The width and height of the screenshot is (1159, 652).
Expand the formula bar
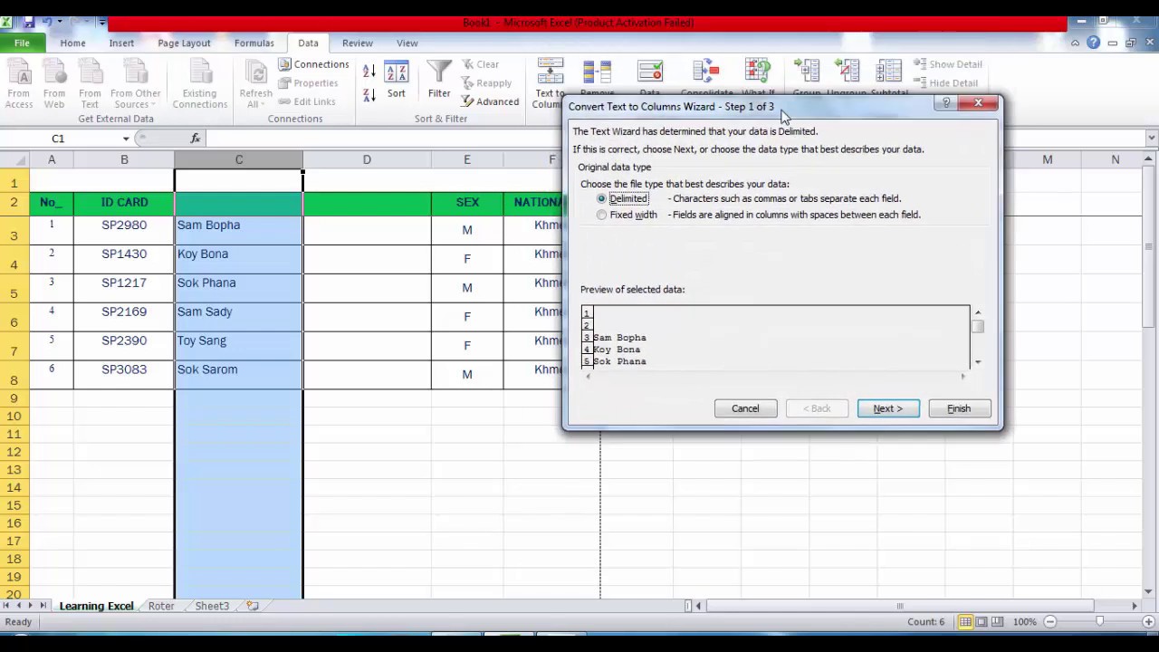(x=1151, y=139)
